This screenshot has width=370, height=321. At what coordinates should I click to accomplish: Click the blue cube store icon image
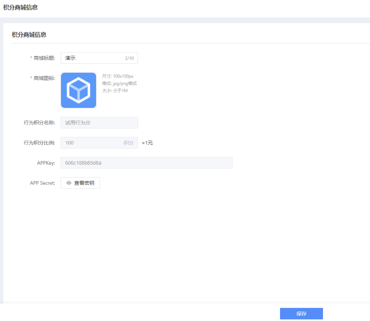[78, 90]
